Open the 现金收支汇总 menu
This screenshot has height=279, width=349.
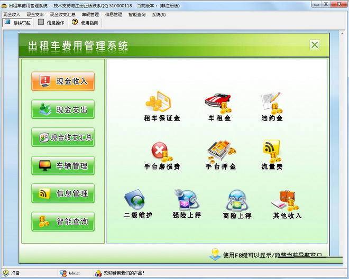(x=63, y=15)
